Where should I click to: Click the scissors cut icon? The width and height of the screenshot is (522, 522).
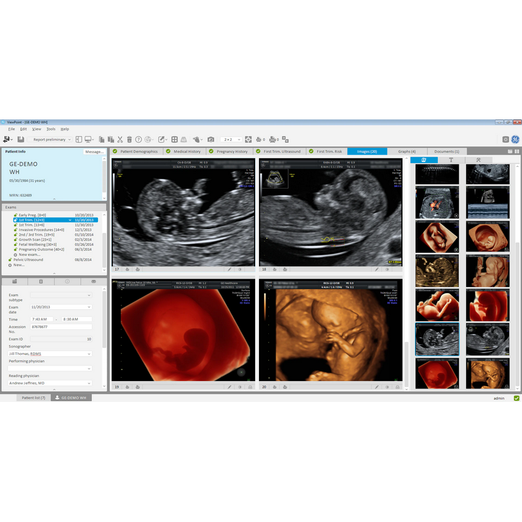(120, 140)
